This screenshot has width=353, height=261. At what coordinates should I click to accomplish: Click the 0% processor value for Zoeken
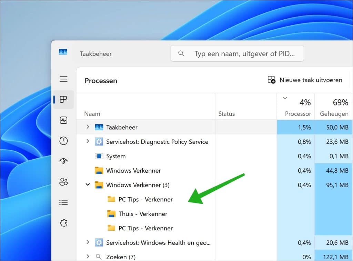(306, 257)
